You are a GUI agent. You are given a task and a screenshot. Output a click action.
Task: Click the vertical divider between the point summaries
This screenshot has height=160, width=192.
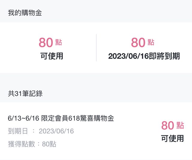(96, 48)
